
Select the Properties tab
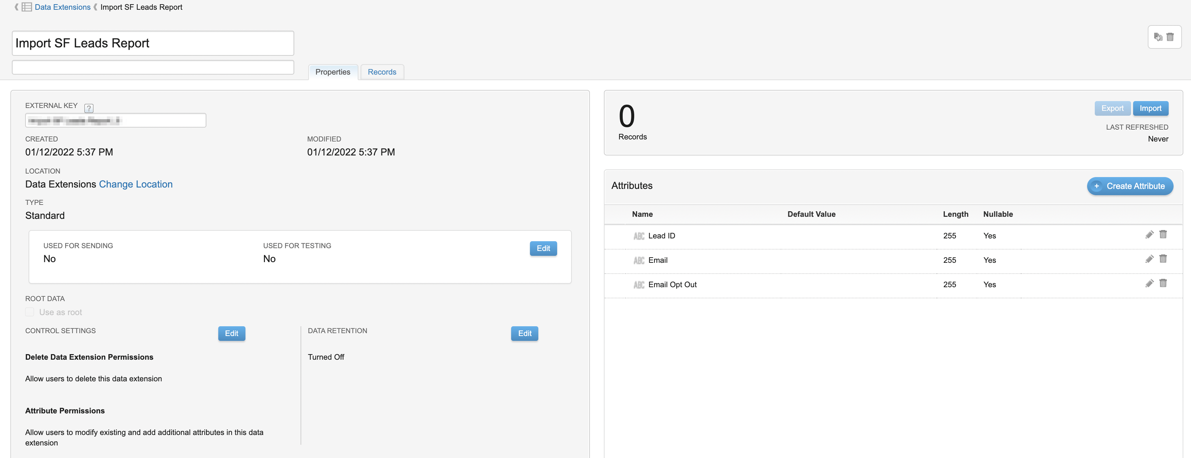point(332,72)
